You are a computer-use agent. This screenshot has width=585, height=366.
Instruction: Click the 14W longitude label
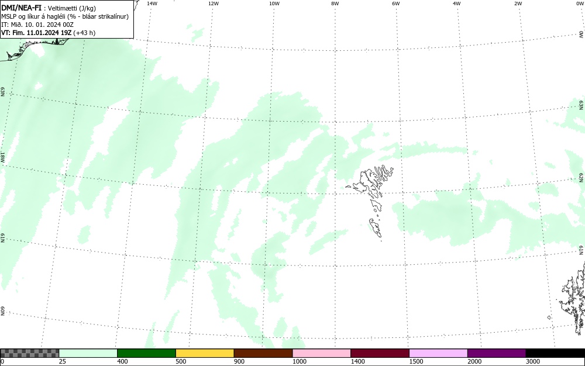152,4
